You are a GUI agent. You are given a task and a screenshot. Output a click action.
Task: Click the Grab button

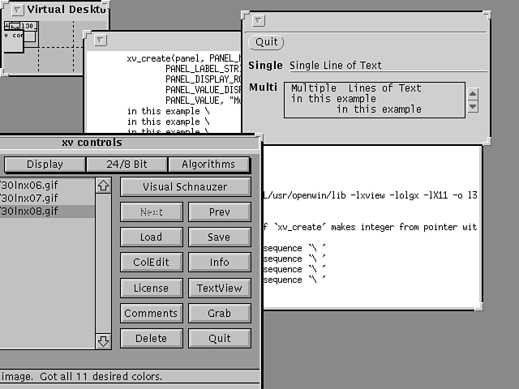[219, 313]
